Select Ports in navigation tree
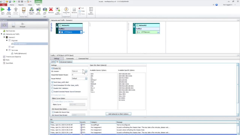The image size is (240, 135). coord(8,60)
